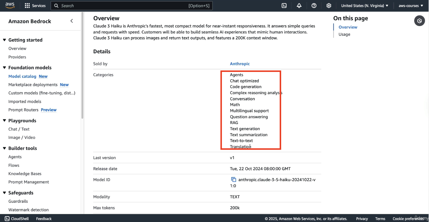This screenshot has height=222, width=429.
Task: Click the Max tokens value 200k
Action: click(235, 208)
